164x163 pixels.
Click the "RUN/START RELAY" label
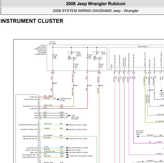(x=79, y=54)
